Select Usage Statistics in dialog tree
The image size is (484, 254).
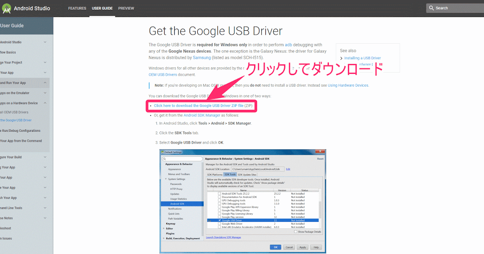click(x=178, y=199)
